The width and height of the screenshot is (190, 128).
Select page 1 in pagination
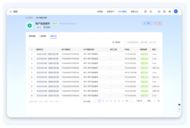99,101
